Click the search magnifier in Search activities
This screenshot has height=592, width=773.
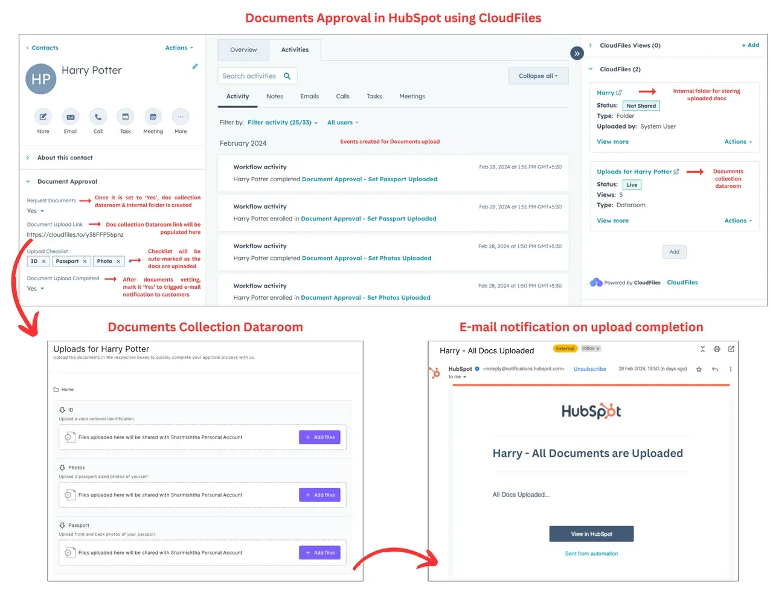(x=287, y=76)
